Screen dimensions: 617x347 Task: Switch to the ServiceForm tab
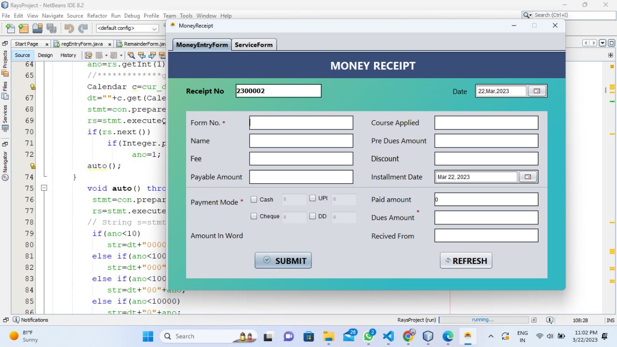[x=254, y=45]
